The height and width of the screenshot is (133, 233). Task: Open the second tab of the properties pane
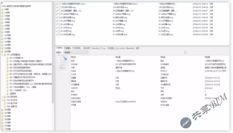(x=67, y=48)
